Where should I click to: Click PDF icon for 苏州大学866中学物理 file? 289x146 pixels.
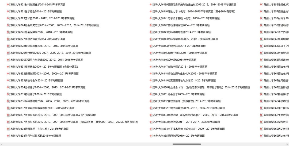(261, 101)
